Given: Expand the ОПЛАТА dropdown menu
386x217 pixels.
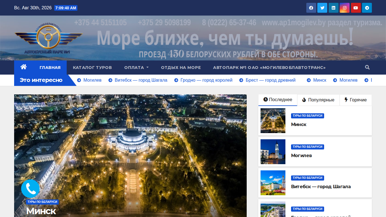Looking at the screenshot, I should [136, 68].
